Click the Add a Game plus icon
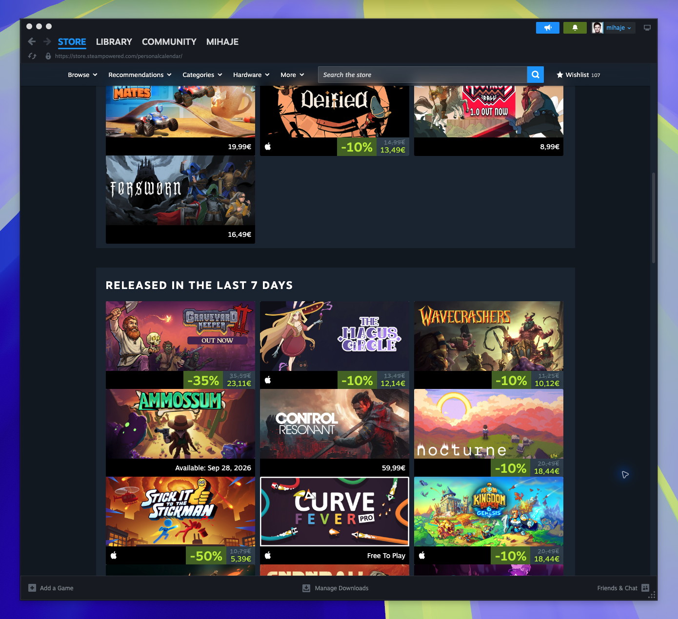This screenshot has width=678, height=619. (32, 588)
